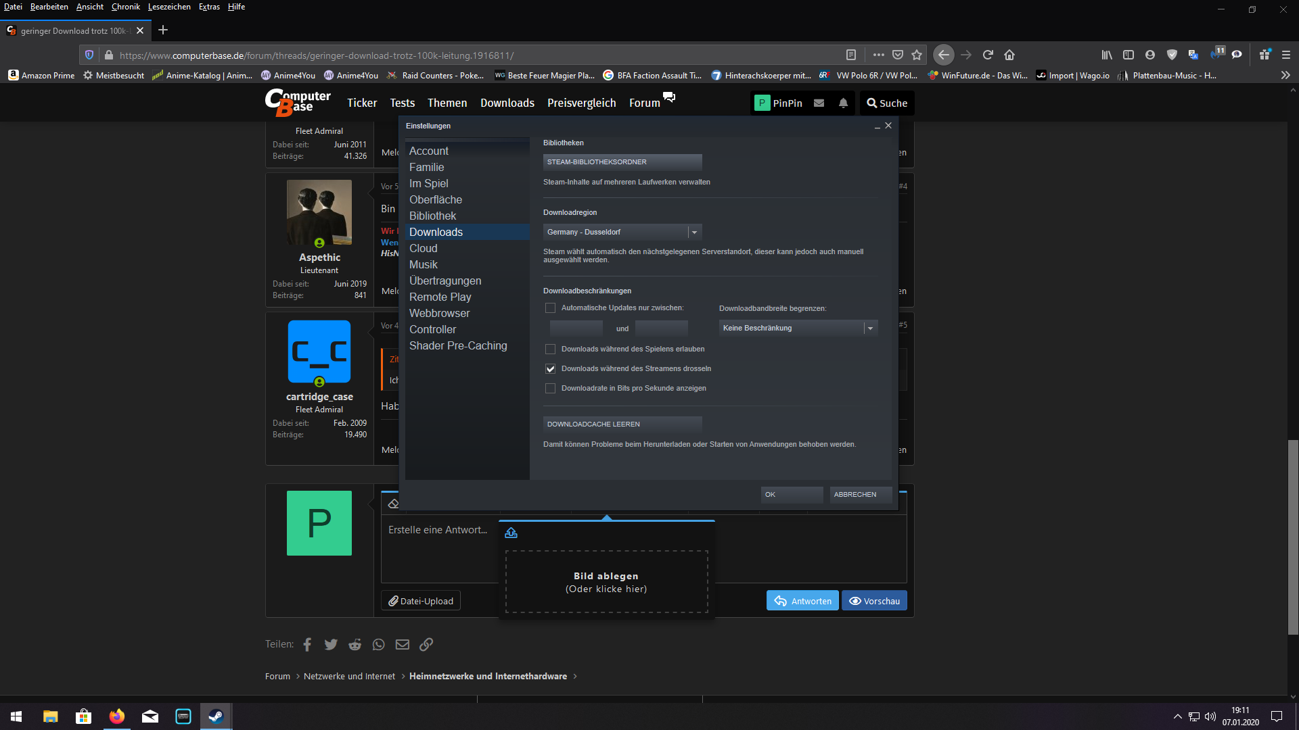Image resolution: width=1299 pixels, height=730 pixels.
Task: Share thread via Twitter icon
Action: (x=330, y=644)
